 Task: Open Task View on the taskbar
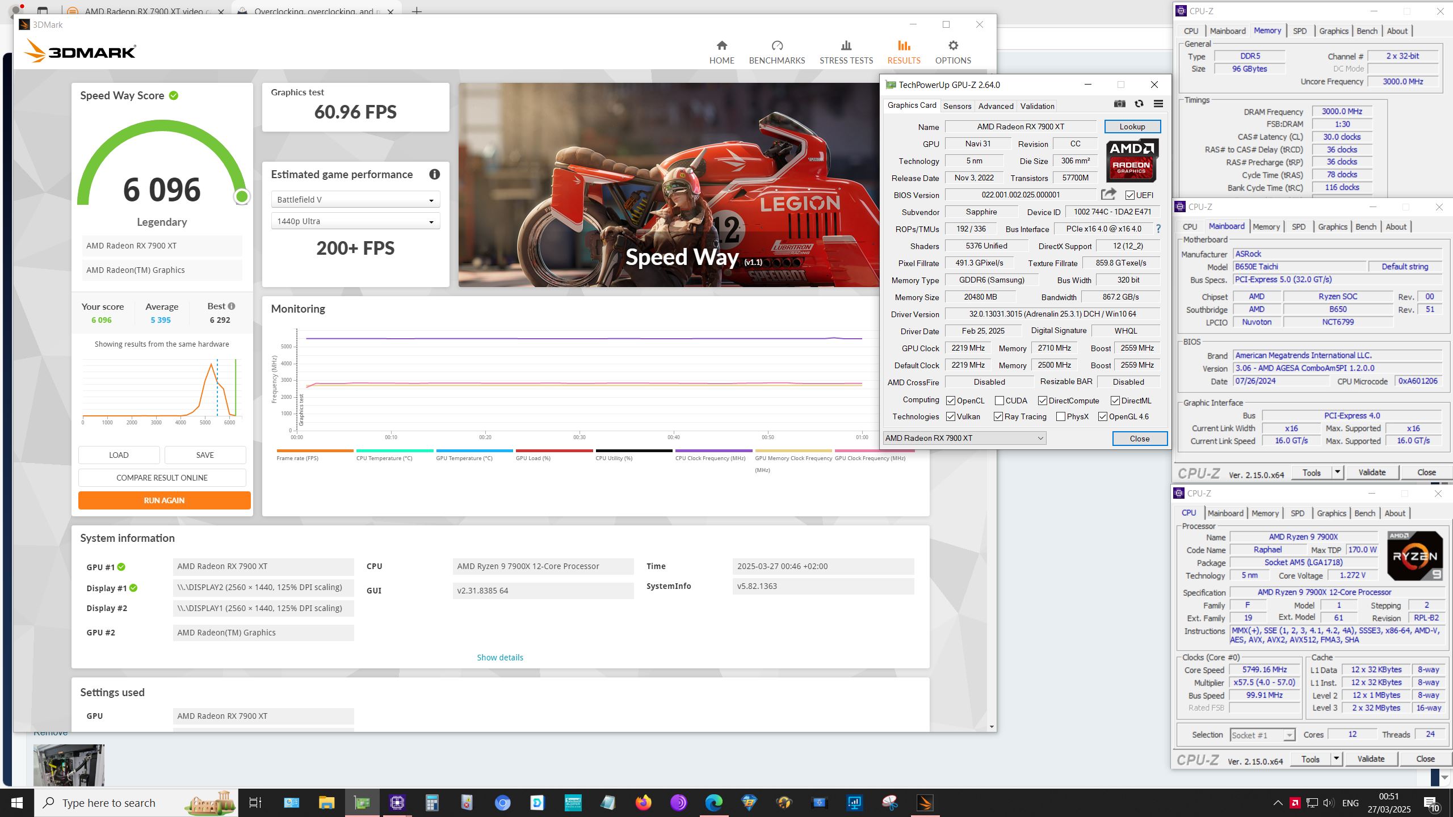point(255,803)
